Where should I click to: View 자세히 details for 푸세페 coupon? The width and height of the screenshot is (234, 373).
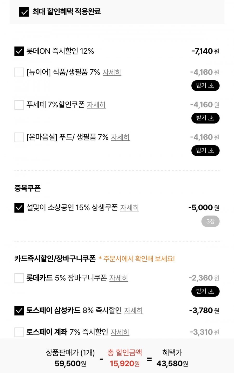pos(96,105)
